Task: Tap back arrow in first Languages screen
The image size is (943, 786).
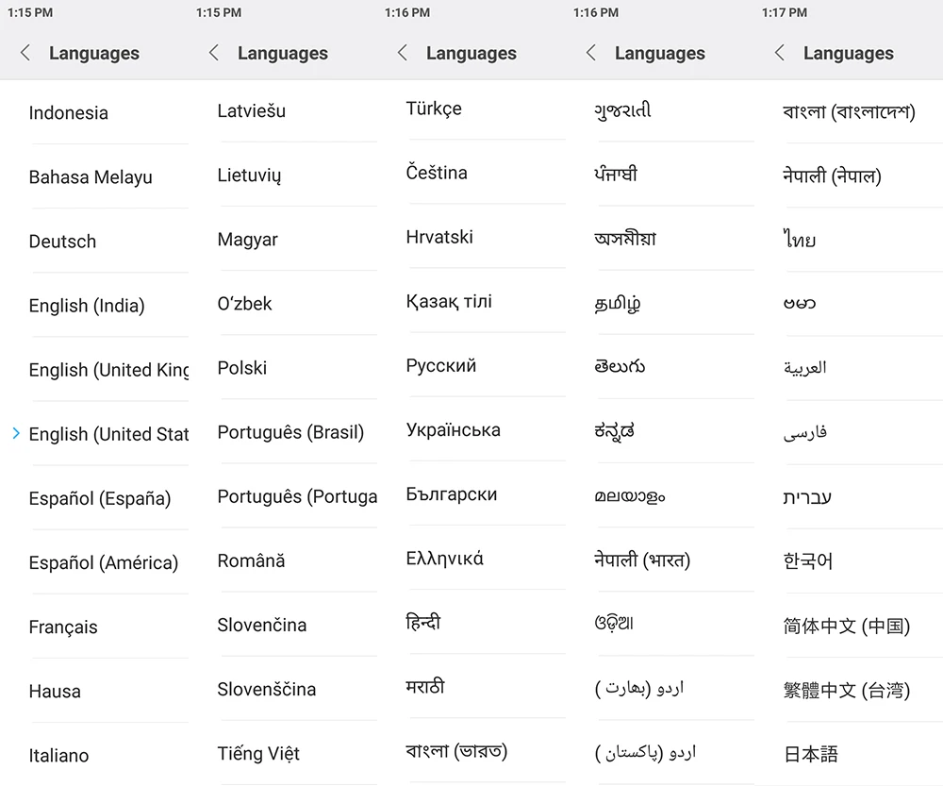Action: pos(25,53)
